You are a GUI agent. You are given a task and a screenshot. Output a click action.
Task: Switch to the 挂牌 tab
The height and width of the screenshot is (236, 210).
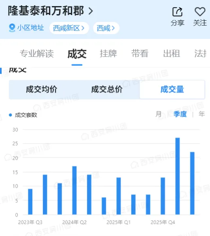coord(108,54)
